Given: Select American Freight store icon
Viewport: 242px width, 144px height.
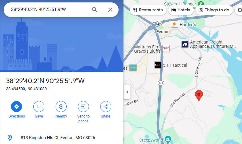Looking at the screenshot, I should pyautogui.click(x=185, y=44).
